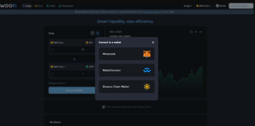Expand the Bridge dropdown in header

[x=188, y=6]
